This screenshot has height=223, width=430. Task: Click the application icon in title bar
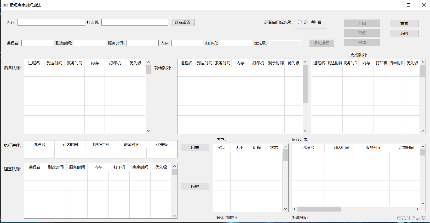5,5
